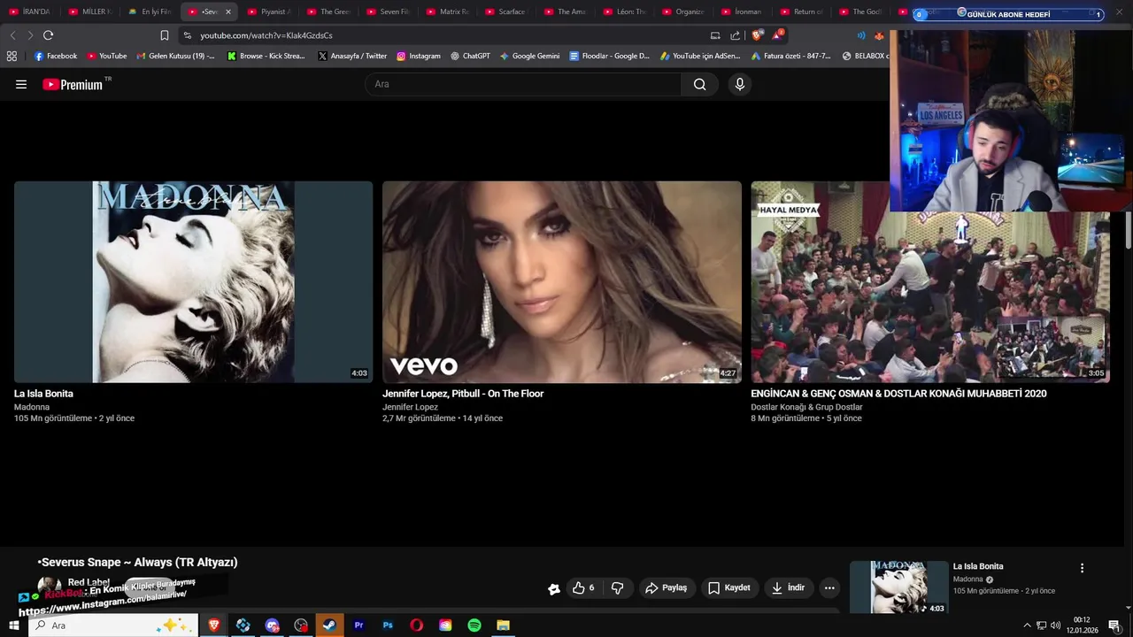Switch to the Matrix tab
This screenshot has width=1133, height=637.
447,12
